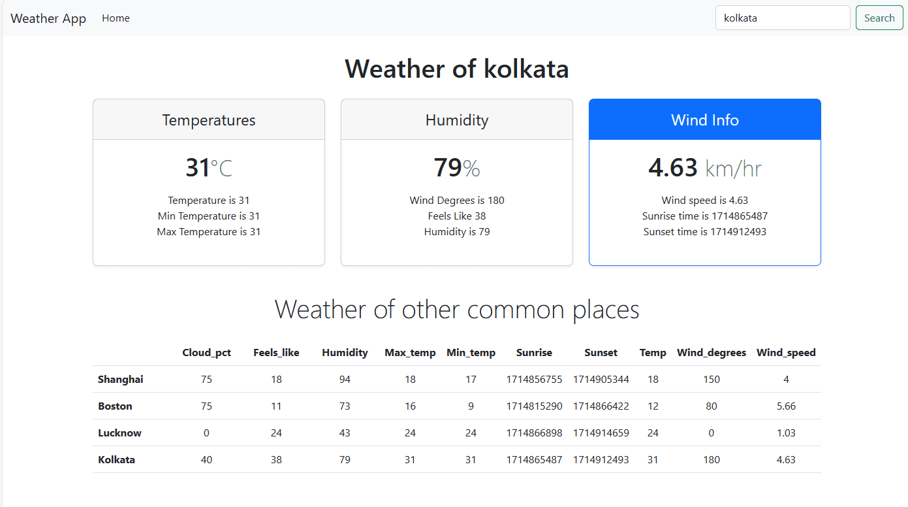Click the Boston row header

(x=116, y=406)
